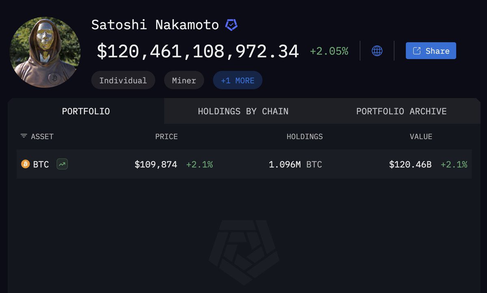Click the orange Bitcoin coin icon
Viewport: 487px width, 293px height.
coord(26,164)
